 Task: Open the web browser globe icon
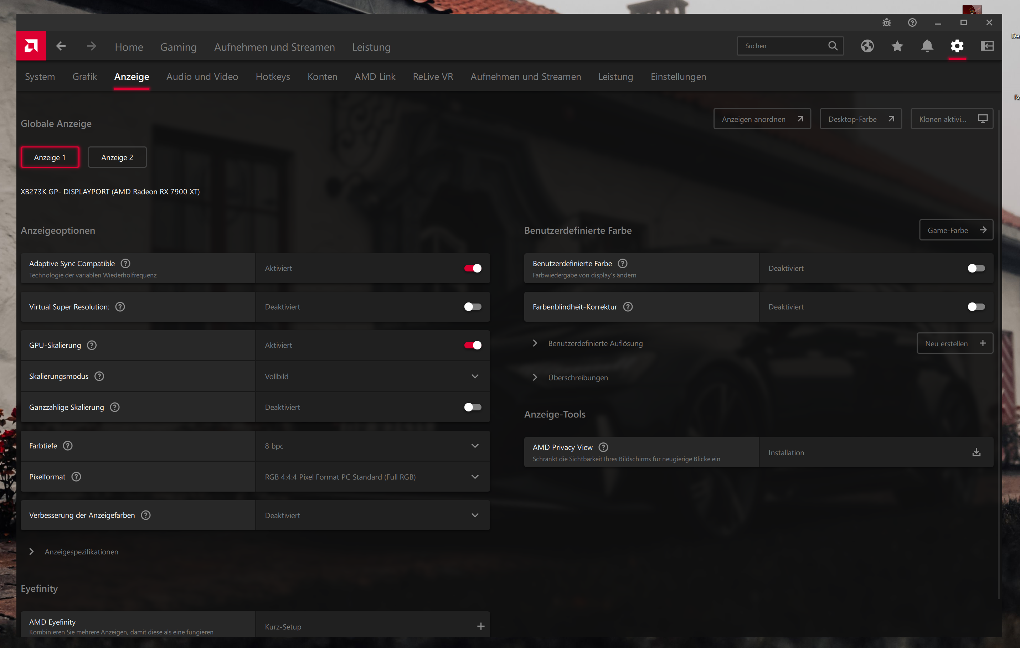[867, 46]
